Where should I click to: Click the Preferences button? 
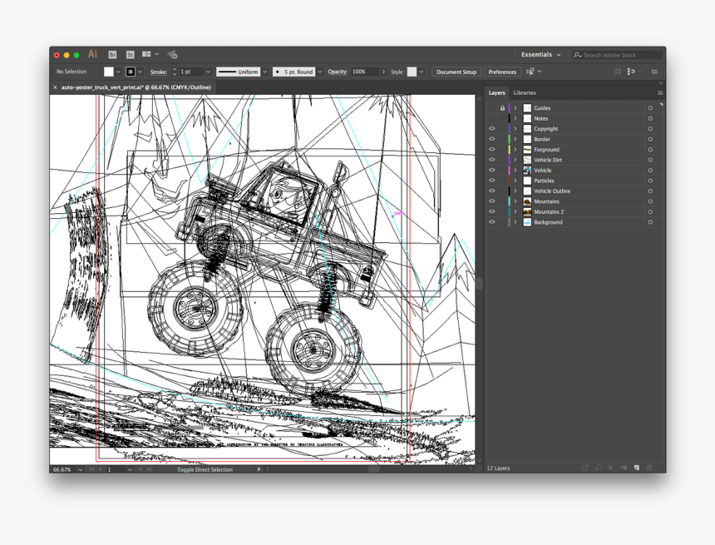(x=501, y=72)
